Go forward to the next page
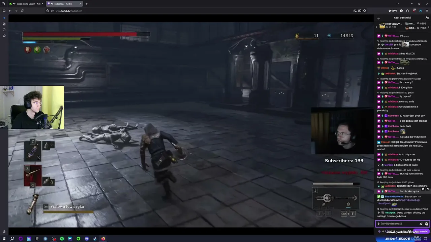 tap(16, 11)
